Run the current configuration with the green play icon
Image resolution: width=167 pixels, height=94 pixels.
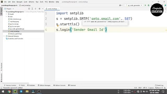[145, 5]
